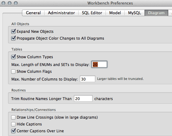This screenshot has width=172, height=136.
Task: Uncheck Center Captions Over Line
Action: [x=13, y=131]
